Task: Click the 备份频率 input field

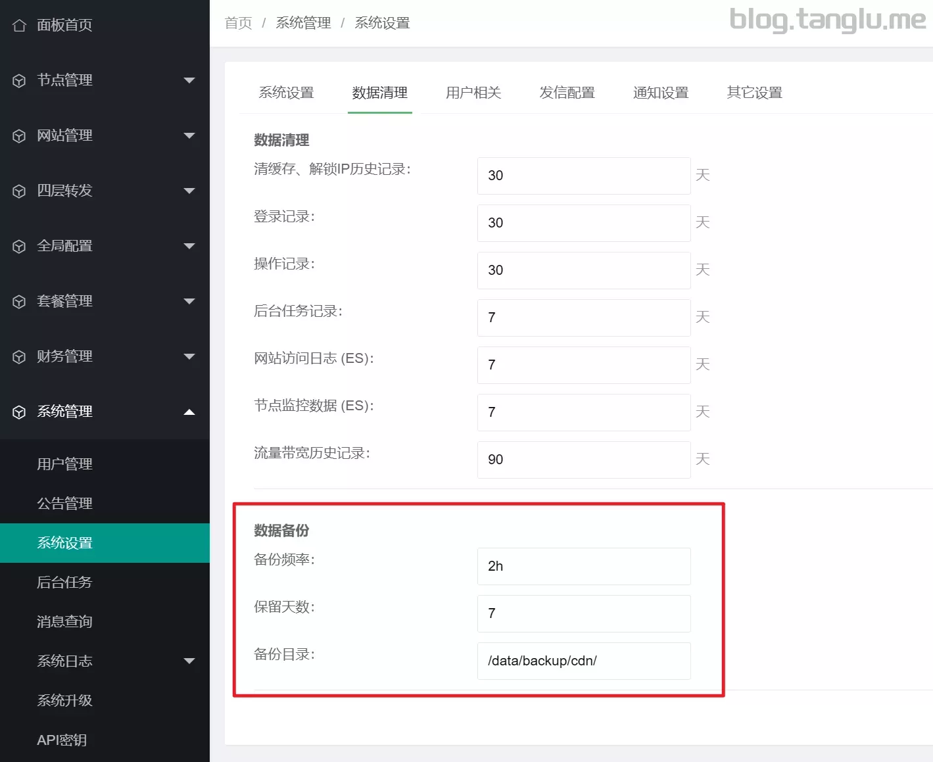Action: (x=583, y=566)
